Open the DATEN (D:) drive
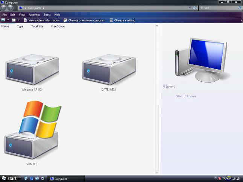243x182 pixels. pyautogui.click(x=108, y=70)
